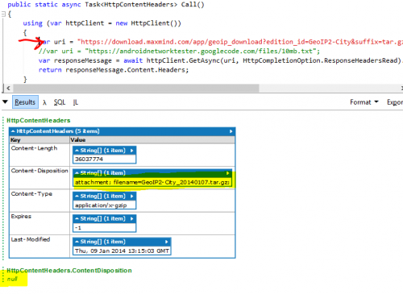Open the IL tab
Image resolution: width=403 pixels, height=294 pixels.
[76, 102]
